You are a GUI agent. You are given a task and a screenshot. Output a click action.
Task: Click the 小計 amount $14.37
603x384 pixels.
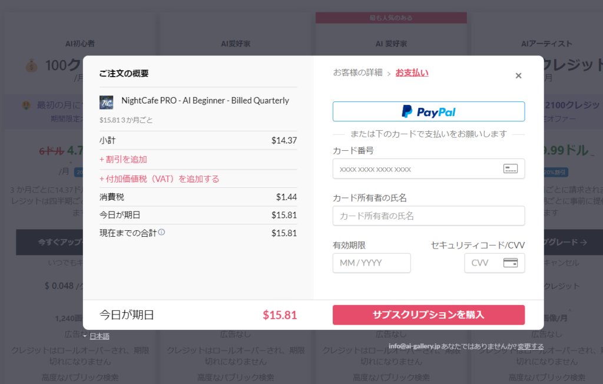click(x=284, y=140)
